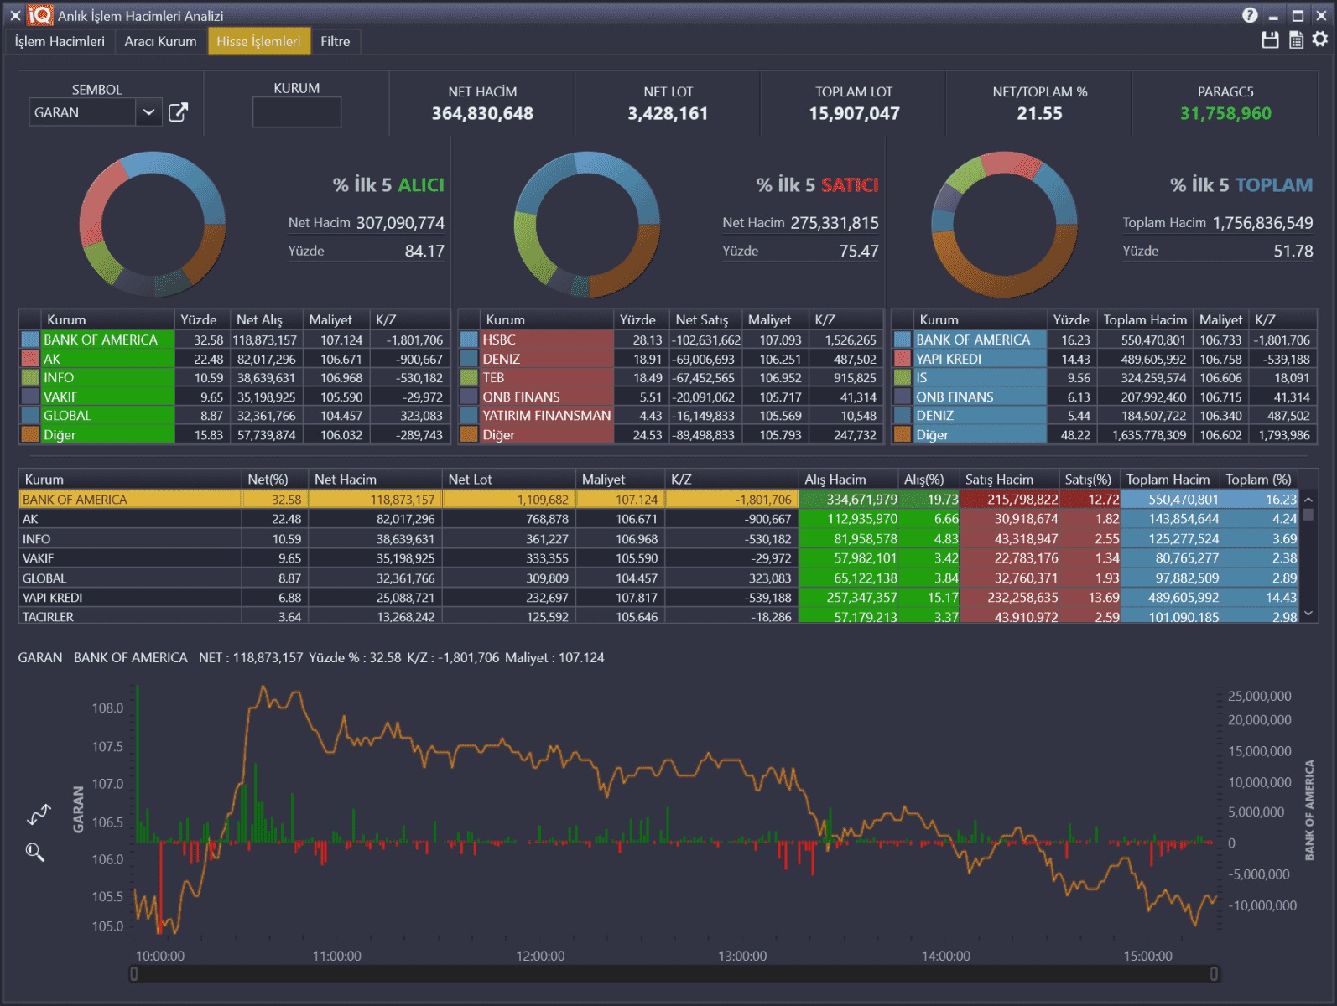The height and width of the screenshot is (1006, 1337).
Task: Click the NET HACİM value 364,830,648
Action: click(x=482, y=113)
